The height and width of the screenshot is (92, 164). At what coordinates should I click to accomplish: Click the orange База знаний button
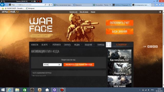120,31
